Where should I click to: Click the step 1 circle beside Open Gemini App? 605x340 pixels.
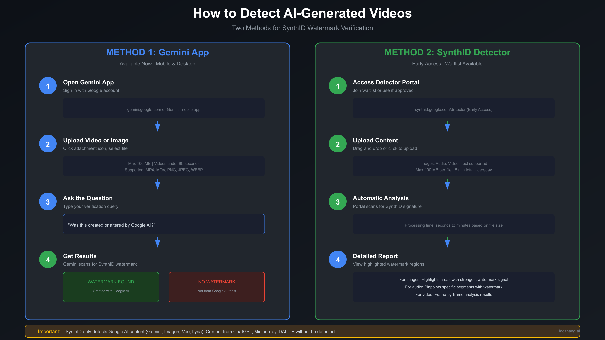click(x=47, y=86)
